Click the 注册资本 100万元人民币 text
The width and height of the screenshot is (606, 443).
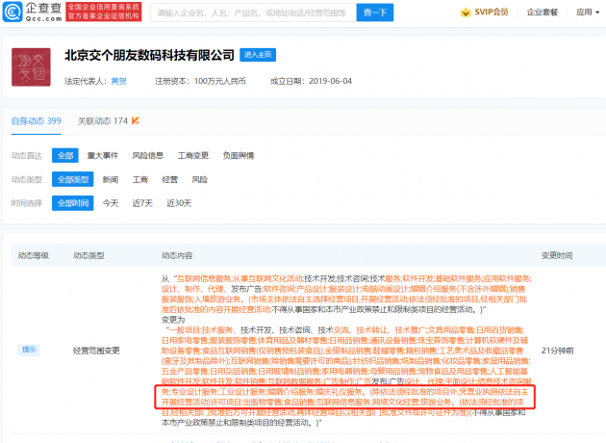(x=200, y=81)
